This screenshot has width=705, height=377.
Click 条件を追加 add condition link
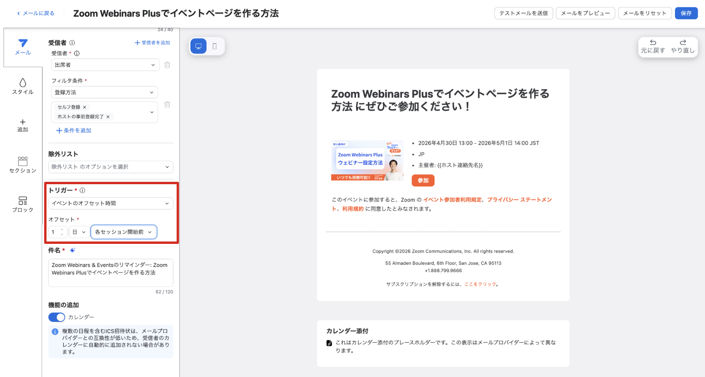tap(74, 130)
